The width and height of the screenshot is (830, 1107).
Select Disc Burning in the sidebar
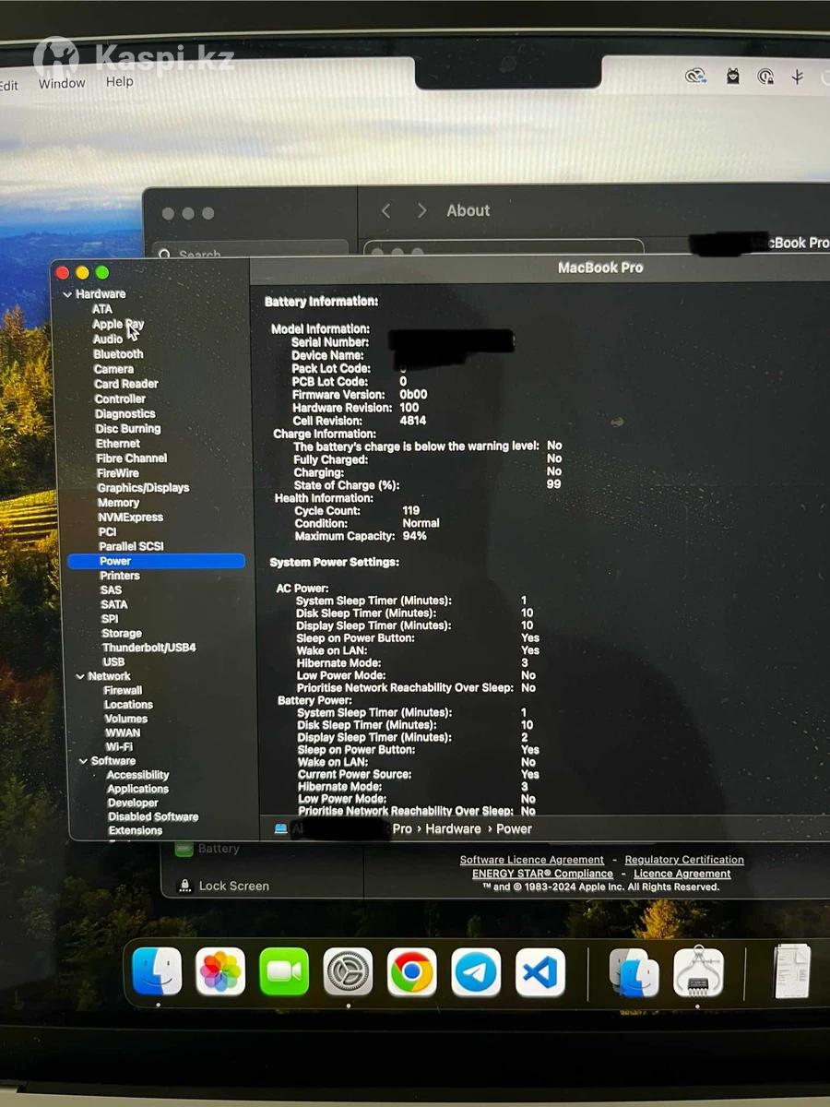128,429
